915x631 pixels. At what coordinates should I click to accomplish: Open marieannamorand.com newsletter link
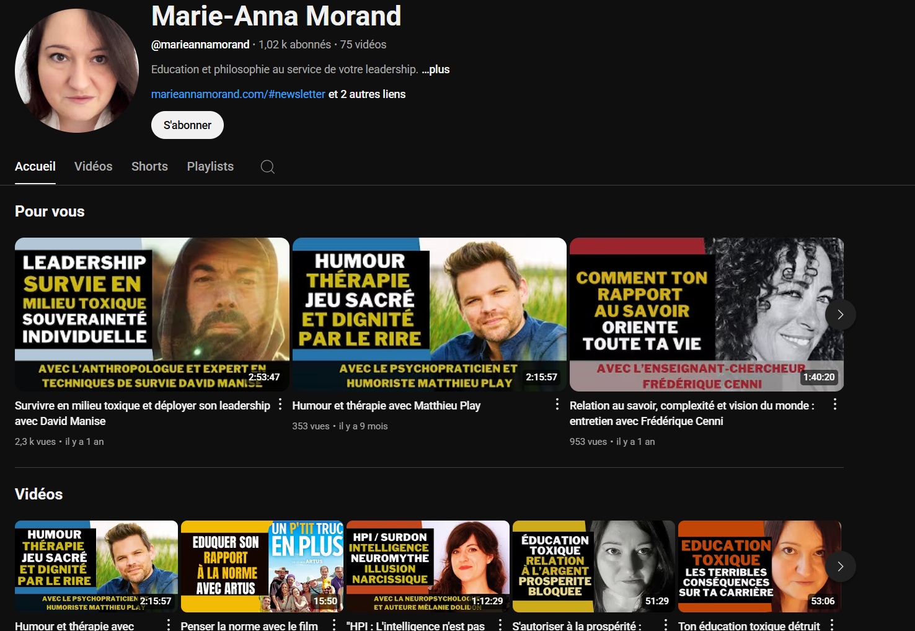(x=238, y=94)
